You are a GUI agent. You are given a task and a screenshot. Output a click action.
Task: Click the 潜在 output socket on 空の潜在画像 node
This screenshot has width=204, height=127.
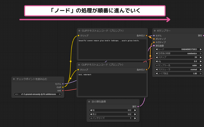[138, 106]
